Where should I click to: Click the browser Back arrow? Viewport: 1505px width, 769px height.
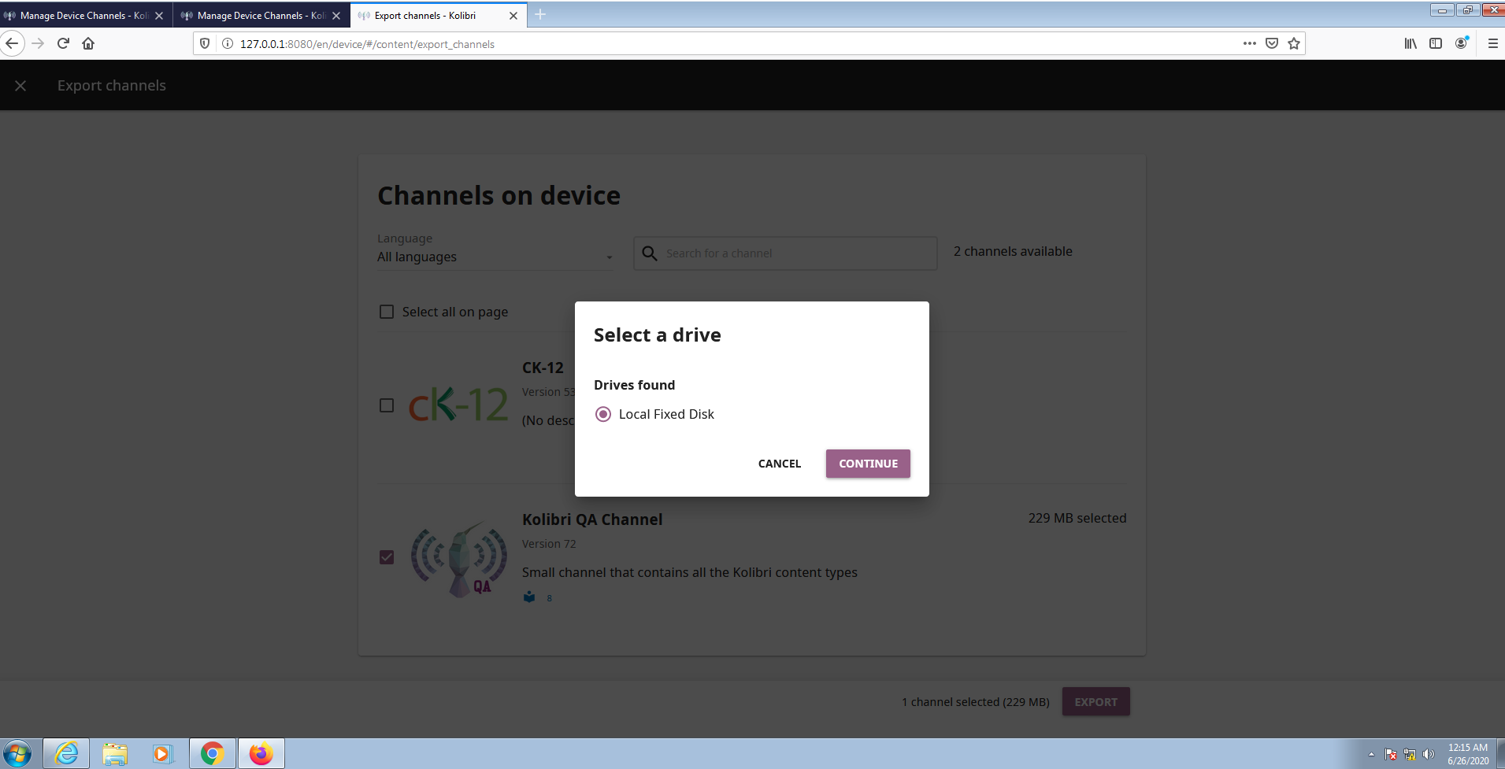point(12,43)
